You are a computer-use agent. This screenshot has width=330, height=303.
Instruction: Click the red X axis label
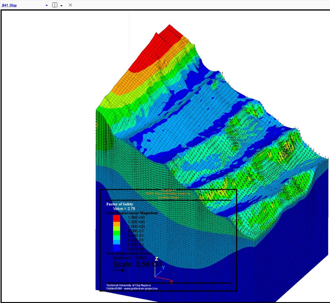click(x=171, y=282)
